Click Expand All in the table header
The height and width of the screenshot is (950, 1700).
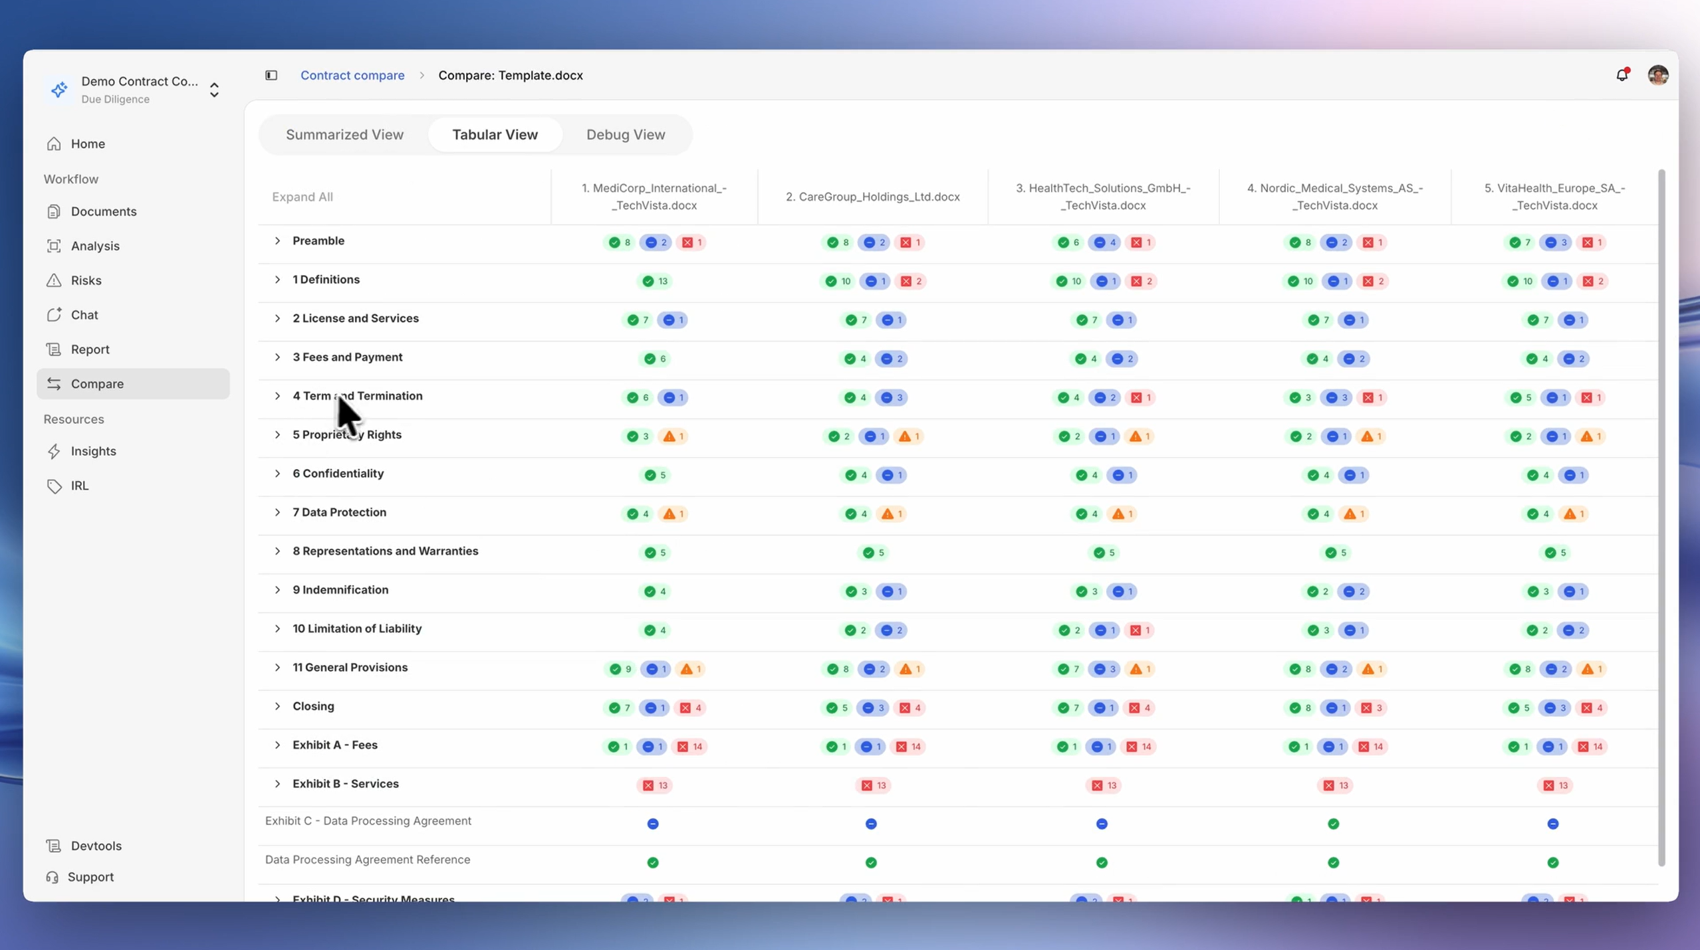coord(303,197)
